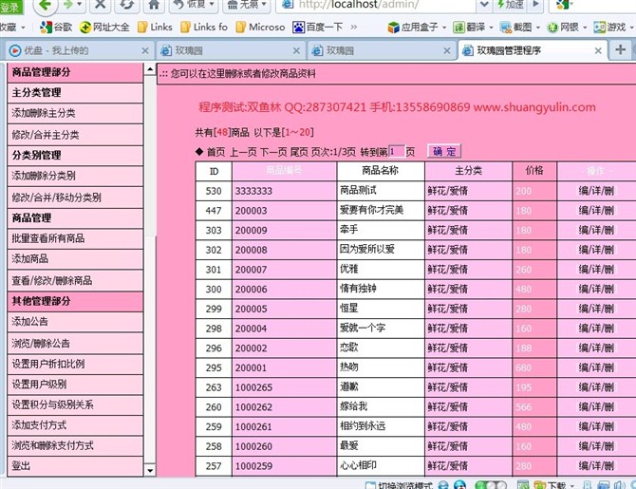Open a new tab with the plus button

620,49
